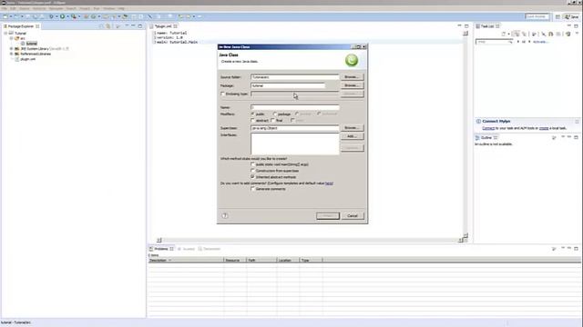This screenshot has width=583, height=327.
Task: Click the Package input field
Action: point(288,85)
